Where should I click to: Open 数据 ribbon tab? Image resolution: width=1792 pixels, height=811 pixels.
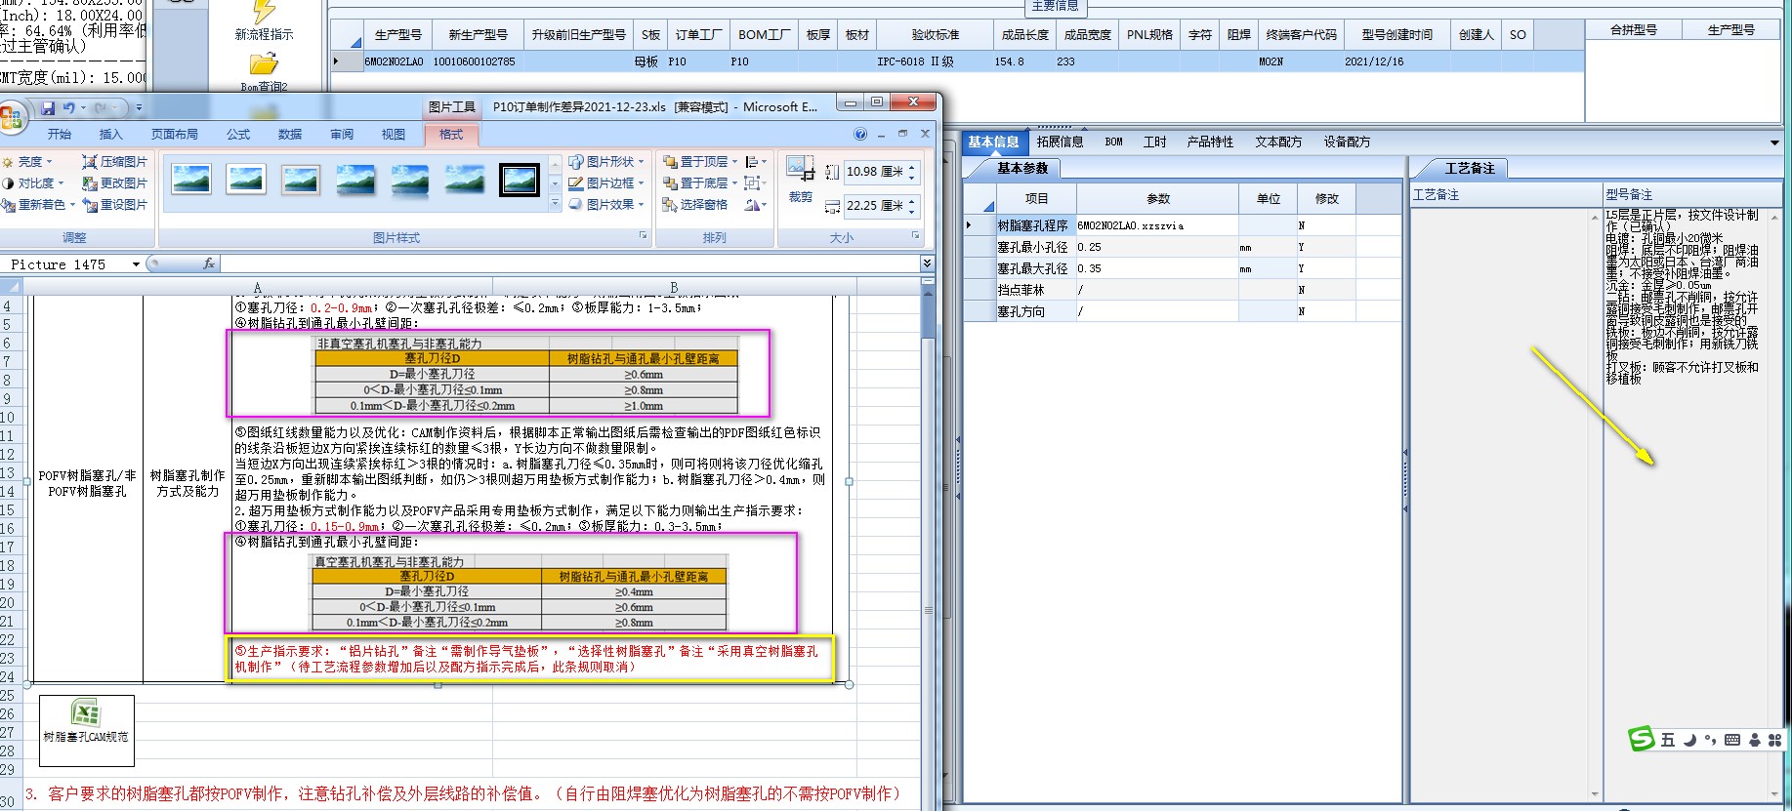coord(290,135)
